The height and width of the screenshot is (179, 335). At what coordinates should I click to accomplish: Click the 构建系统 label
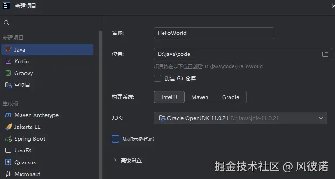123,97
